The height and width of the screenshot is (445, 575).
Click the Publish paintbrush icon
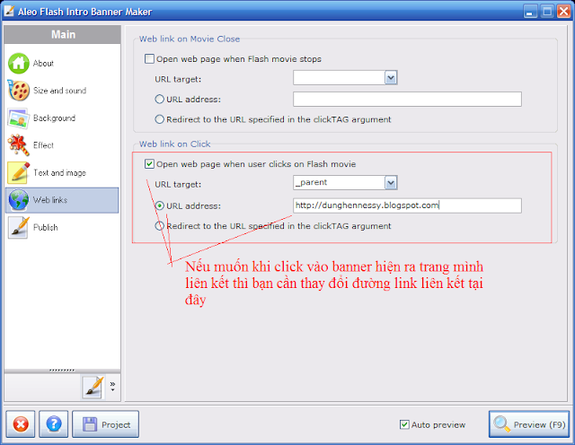(x=18, y=228)
